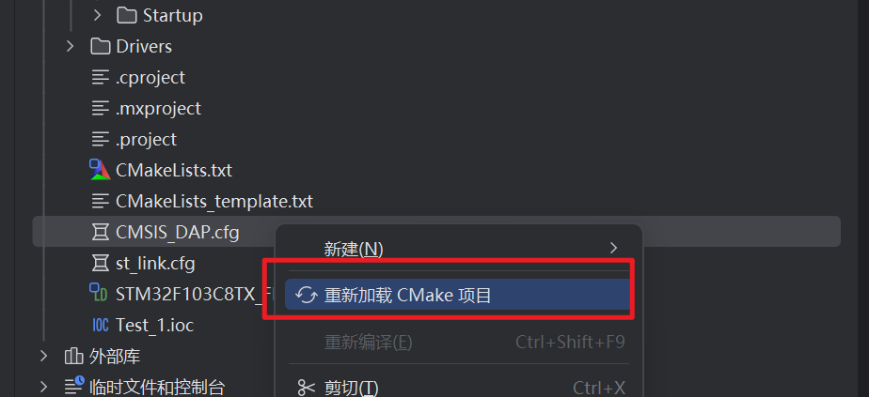Click the Drivers folder icon
This screenshot has height=397, width=869.
point(100,46)
